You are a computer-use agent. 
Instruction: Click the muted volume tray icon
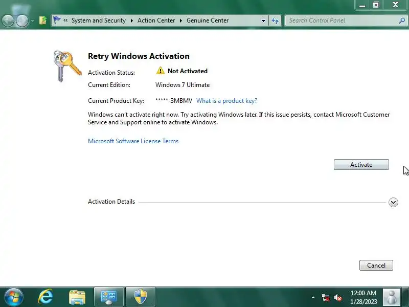tap(338, 298)
